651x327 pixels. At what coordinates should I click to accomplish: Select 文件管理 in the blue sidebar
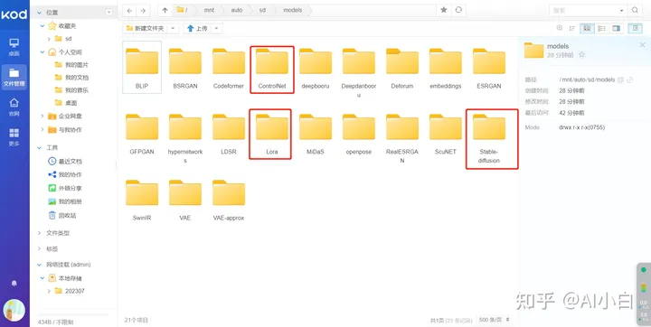(x=14, y=77)
